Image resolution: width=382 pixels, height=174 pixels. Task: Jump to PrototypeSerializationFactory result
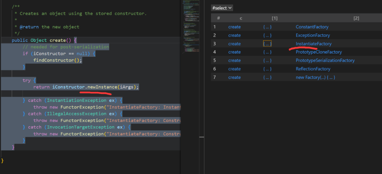click(x=325, y=61)
